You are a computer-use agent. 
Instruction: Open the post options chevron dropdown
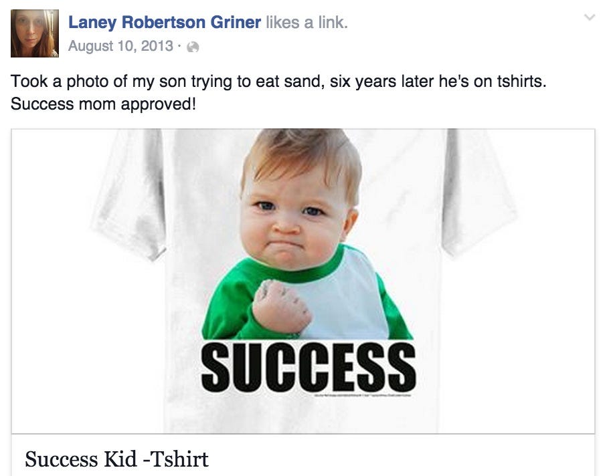(x=590, y=18)
